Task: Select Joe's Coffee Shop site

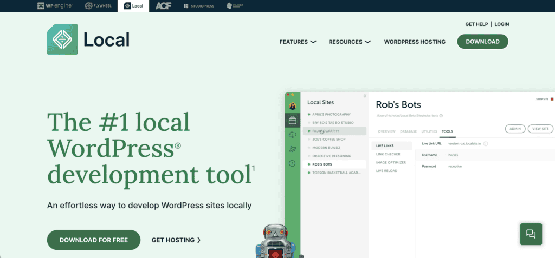Action: (x=334, y=139)
